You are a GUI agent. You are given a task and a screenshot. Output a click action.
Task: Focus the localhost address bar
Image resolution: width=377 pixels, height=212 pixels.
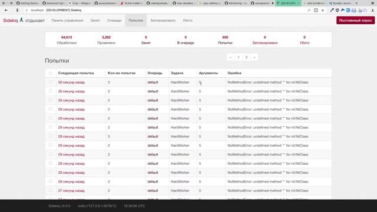pos(166,11)
